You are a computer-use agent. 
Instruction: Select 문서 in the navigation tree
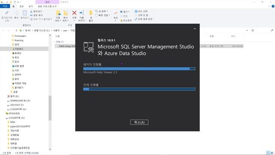17,62
